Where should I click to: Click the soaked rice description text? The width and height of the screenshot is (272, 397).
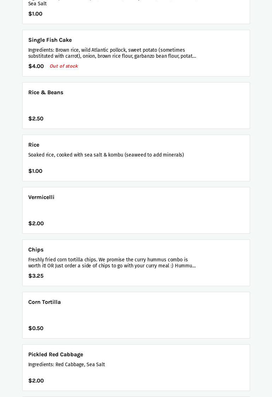coord(106,155)
